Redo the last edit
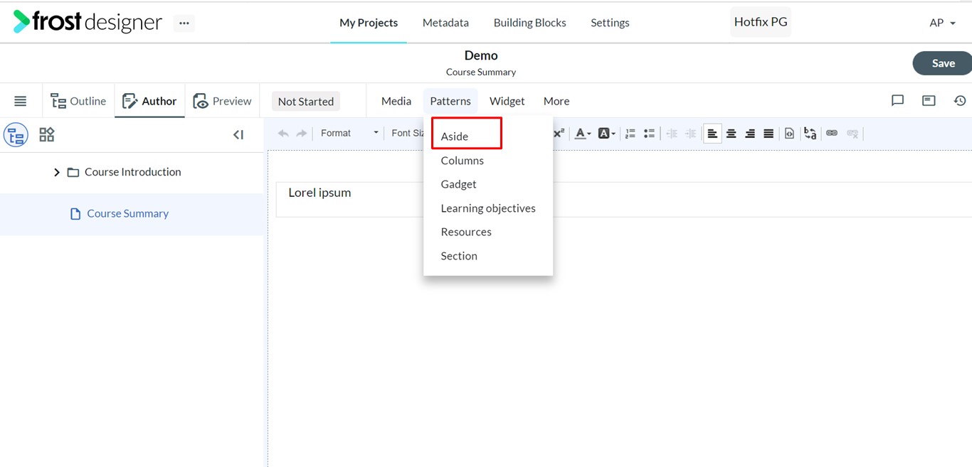The width and height of the screenshot is (972, 467). pyautogui.click(x=302, y=133)
